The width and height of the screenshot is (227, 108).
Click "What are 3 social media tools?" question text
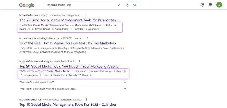click(x=36, y=82)
